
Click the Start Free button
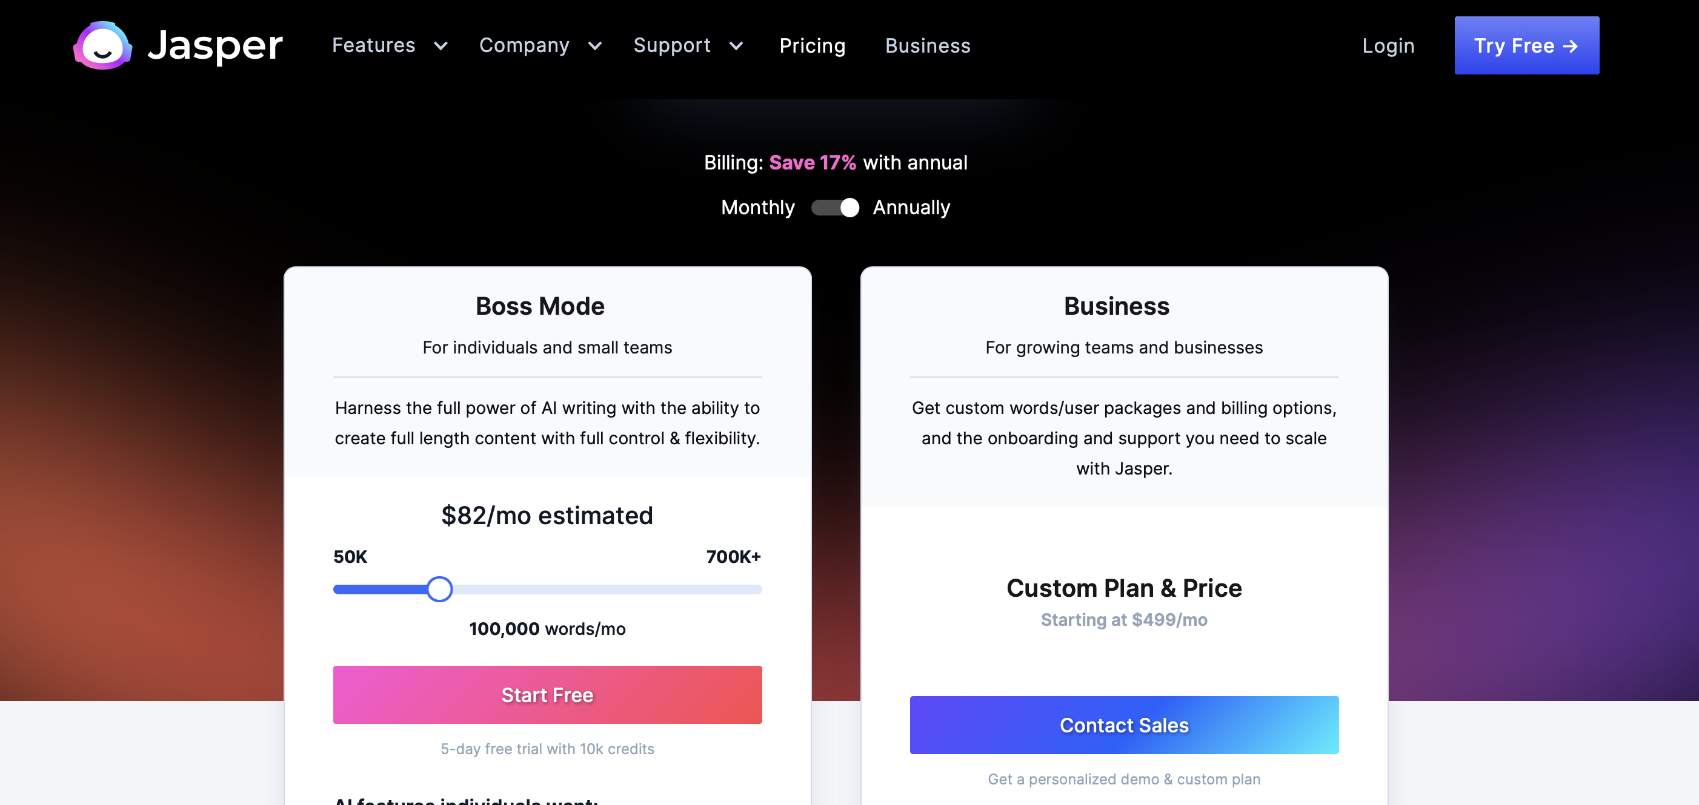(547, 694)
